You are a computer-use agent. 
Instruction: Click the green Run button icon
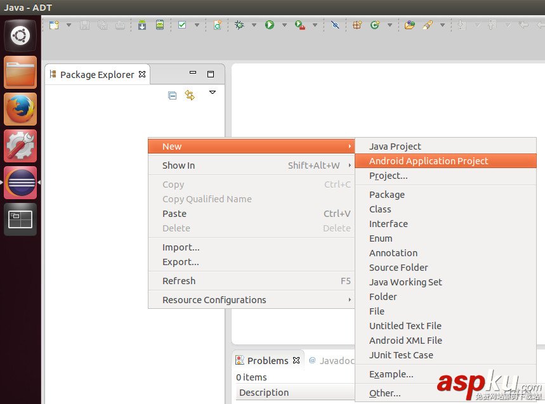(270, 25)
